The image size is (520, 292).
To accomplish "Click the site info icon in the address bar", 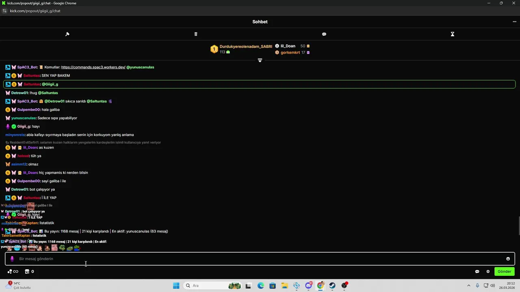I will 4,11.
